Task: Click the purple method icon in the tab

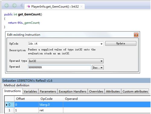Action: point(29,6)
